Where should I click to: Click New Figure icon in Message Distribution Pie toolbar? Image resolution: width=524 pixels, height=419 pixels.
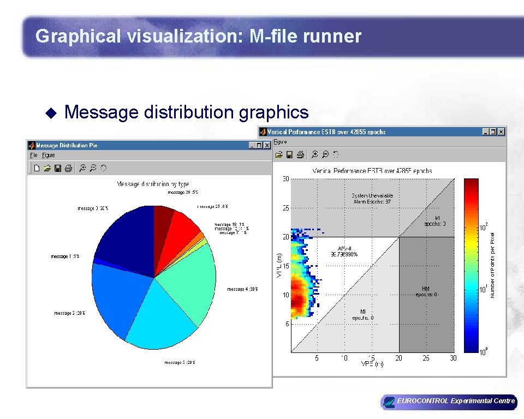[x=37, y=168]
